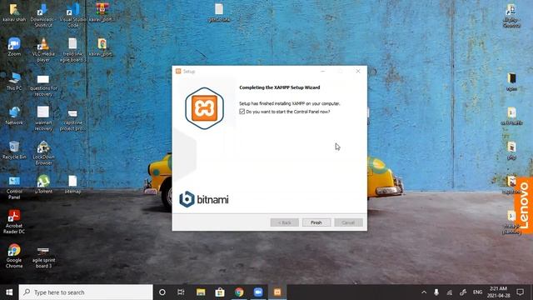Open the Windows Start menu

[9, 292]
